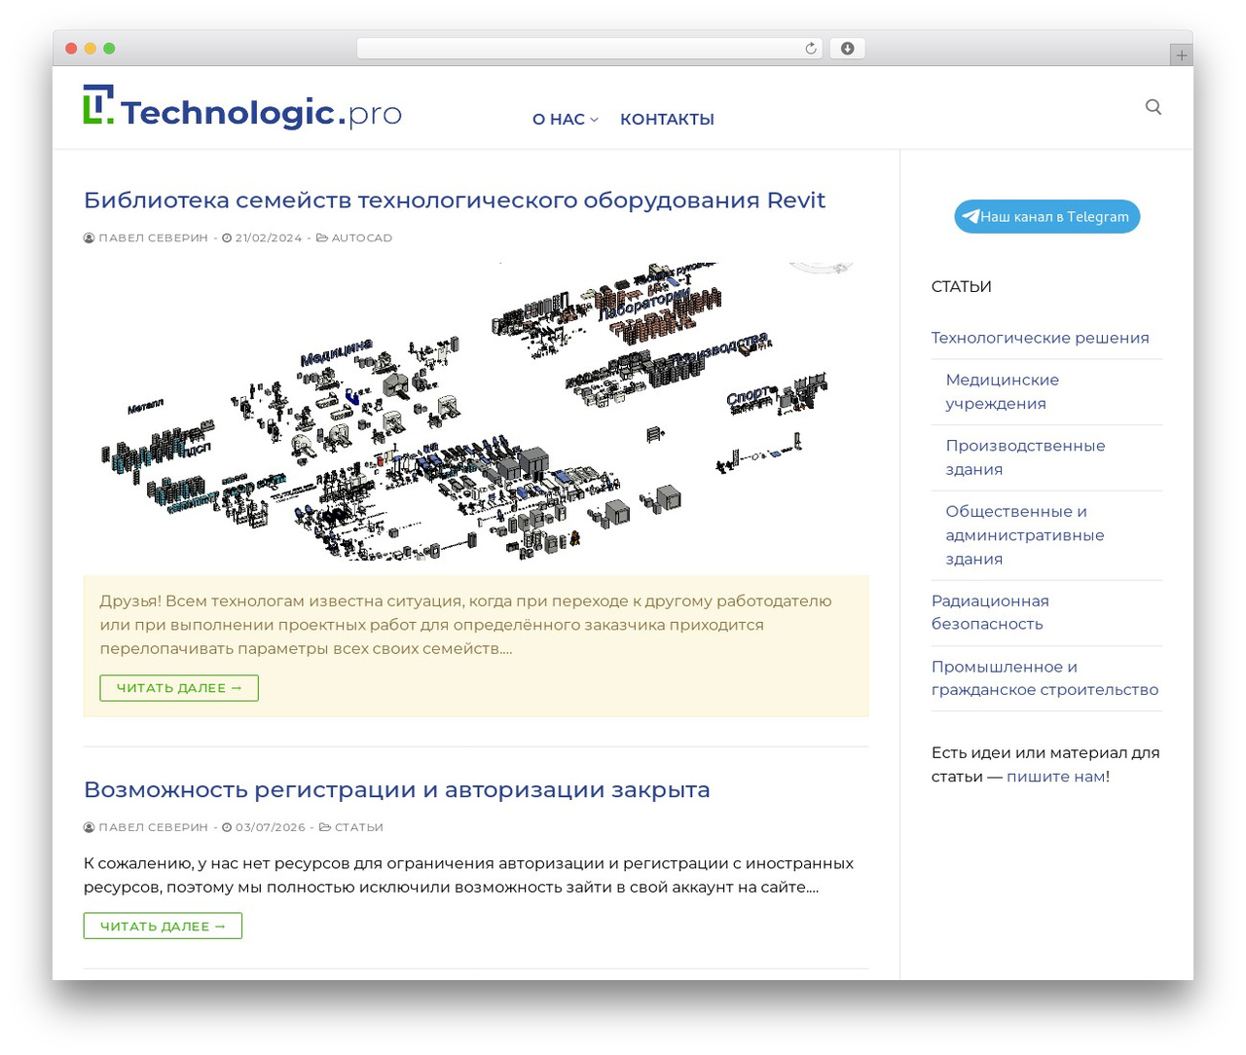The image size is (1246, 1055).
Task: Open Общественные и административные здания link
Action: [1025, 534]
